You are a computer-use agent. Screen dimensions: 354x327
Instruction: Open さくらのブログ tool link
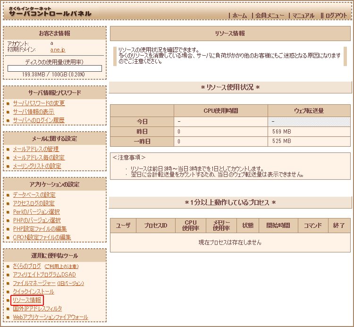(27, 266)
